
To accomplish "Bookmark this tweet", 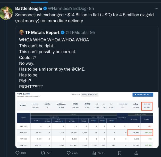I will (x=120, y=153).
